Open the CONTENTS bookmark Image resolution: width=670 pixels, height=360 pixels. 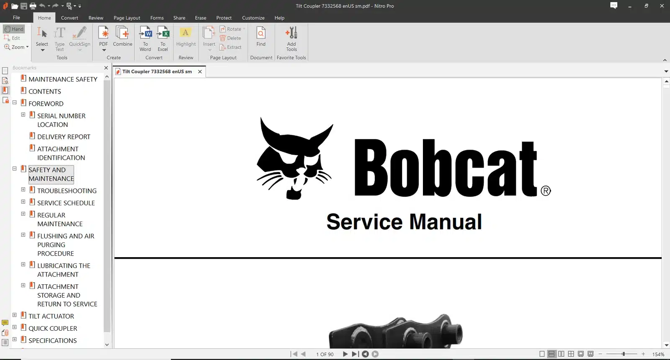tap(45, 92)
